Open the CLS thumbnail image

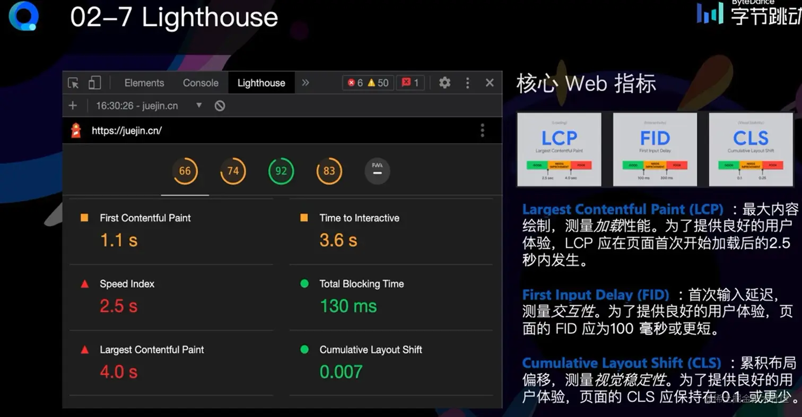pyautogui.click(x=751, y=149)
